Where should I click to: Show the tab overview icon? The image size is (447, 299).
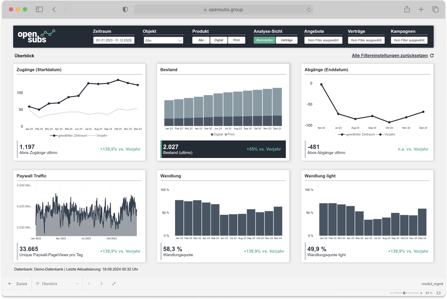[x=435, y=9]
